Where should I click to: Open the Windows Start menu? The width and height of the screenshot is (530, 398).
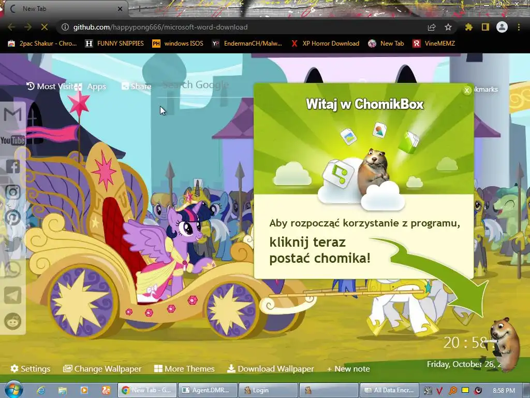[13, 390]
